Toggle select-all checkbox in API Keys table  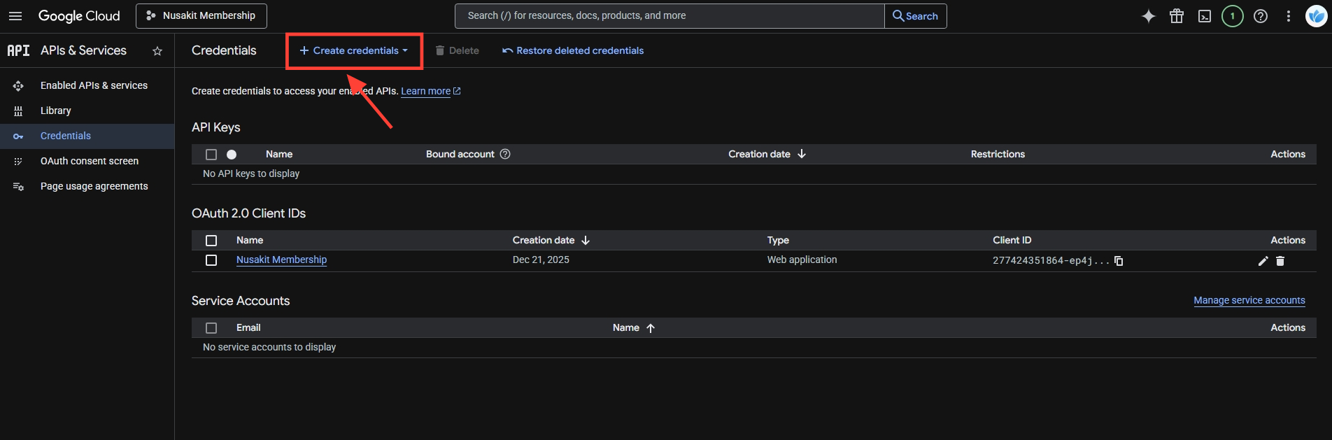[x=211, y=155]
